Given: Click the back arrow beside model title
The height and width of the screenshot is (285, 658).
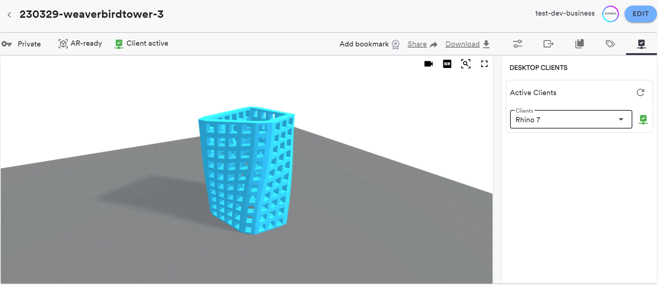Looking at the screenshot, I should pos(9,15).
